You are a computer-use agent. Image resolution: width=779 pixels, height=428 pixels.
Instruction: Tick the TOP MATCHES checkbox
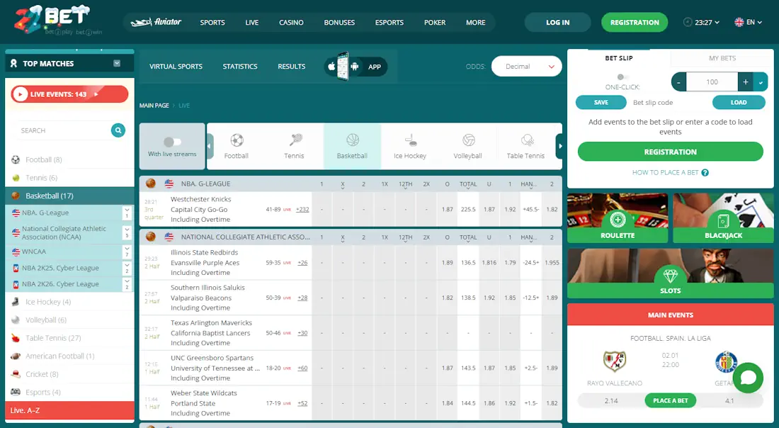(x=118, y=63)
